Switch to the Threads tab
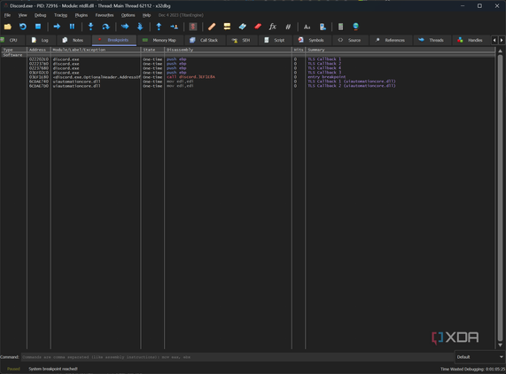506x374 pixels. pos(432,40)
